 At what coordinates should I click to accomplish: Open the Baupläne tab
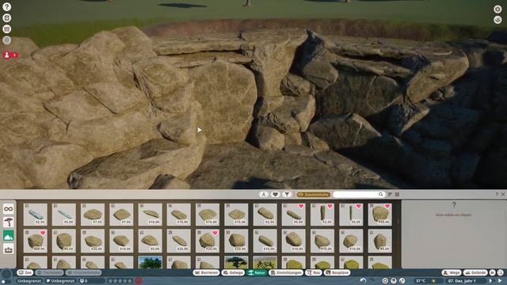tap(337, 272)
